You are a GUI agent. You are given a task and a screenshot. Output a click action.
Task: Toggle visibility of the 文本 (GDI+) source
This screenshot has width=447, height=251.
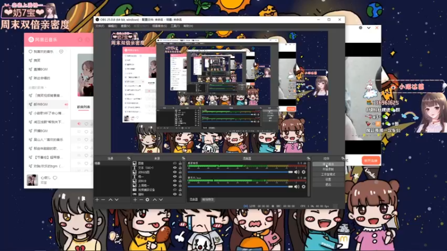pyautogui.click(x=175, y=168)
